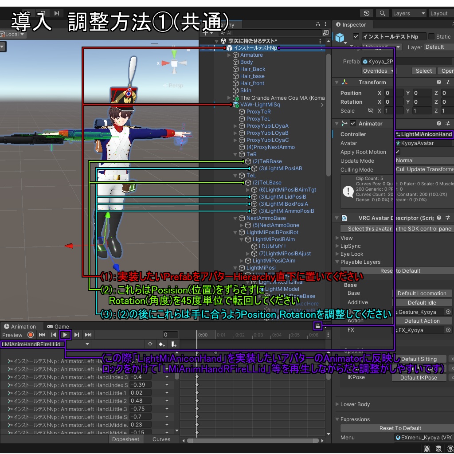
Task: Click the Default Locomotion button
Action: click(x=422, y=294)
